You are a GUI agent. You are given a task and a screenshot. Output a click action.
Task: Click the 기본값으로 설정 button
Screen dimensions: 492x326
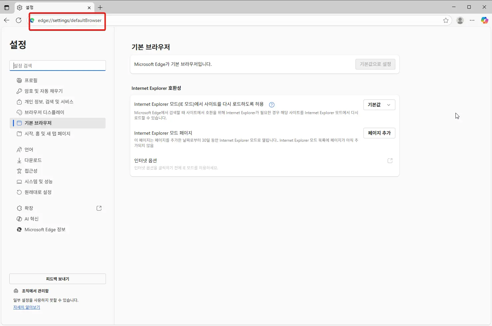pos(375,64)
